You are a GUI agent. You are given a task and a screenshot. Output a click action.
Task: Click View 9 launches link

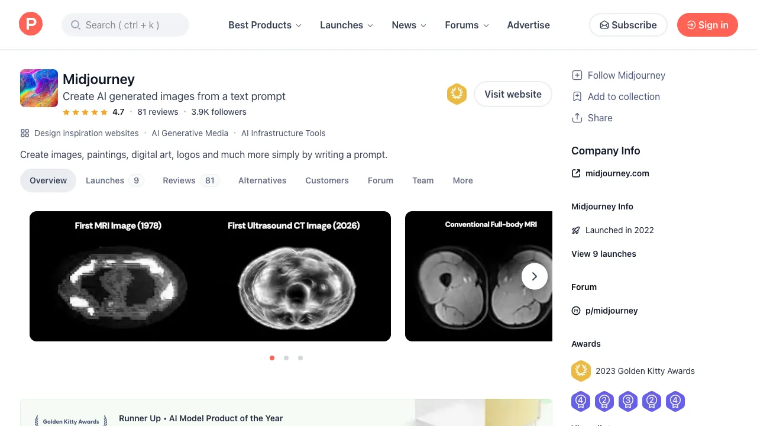click(604, 254)
